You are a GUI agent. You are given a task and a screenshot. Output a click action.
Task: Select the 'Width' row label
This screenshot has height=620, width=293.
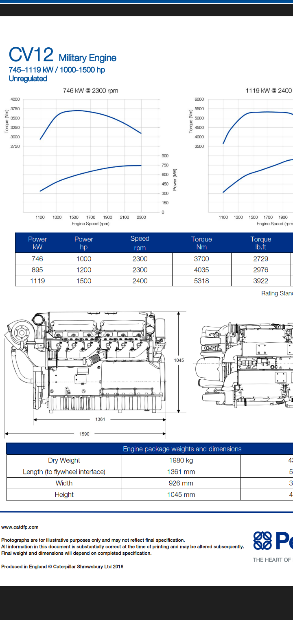pos(64,483)
